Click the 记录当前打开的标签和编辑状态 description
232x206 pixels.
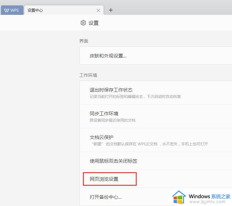coord(135,97)
